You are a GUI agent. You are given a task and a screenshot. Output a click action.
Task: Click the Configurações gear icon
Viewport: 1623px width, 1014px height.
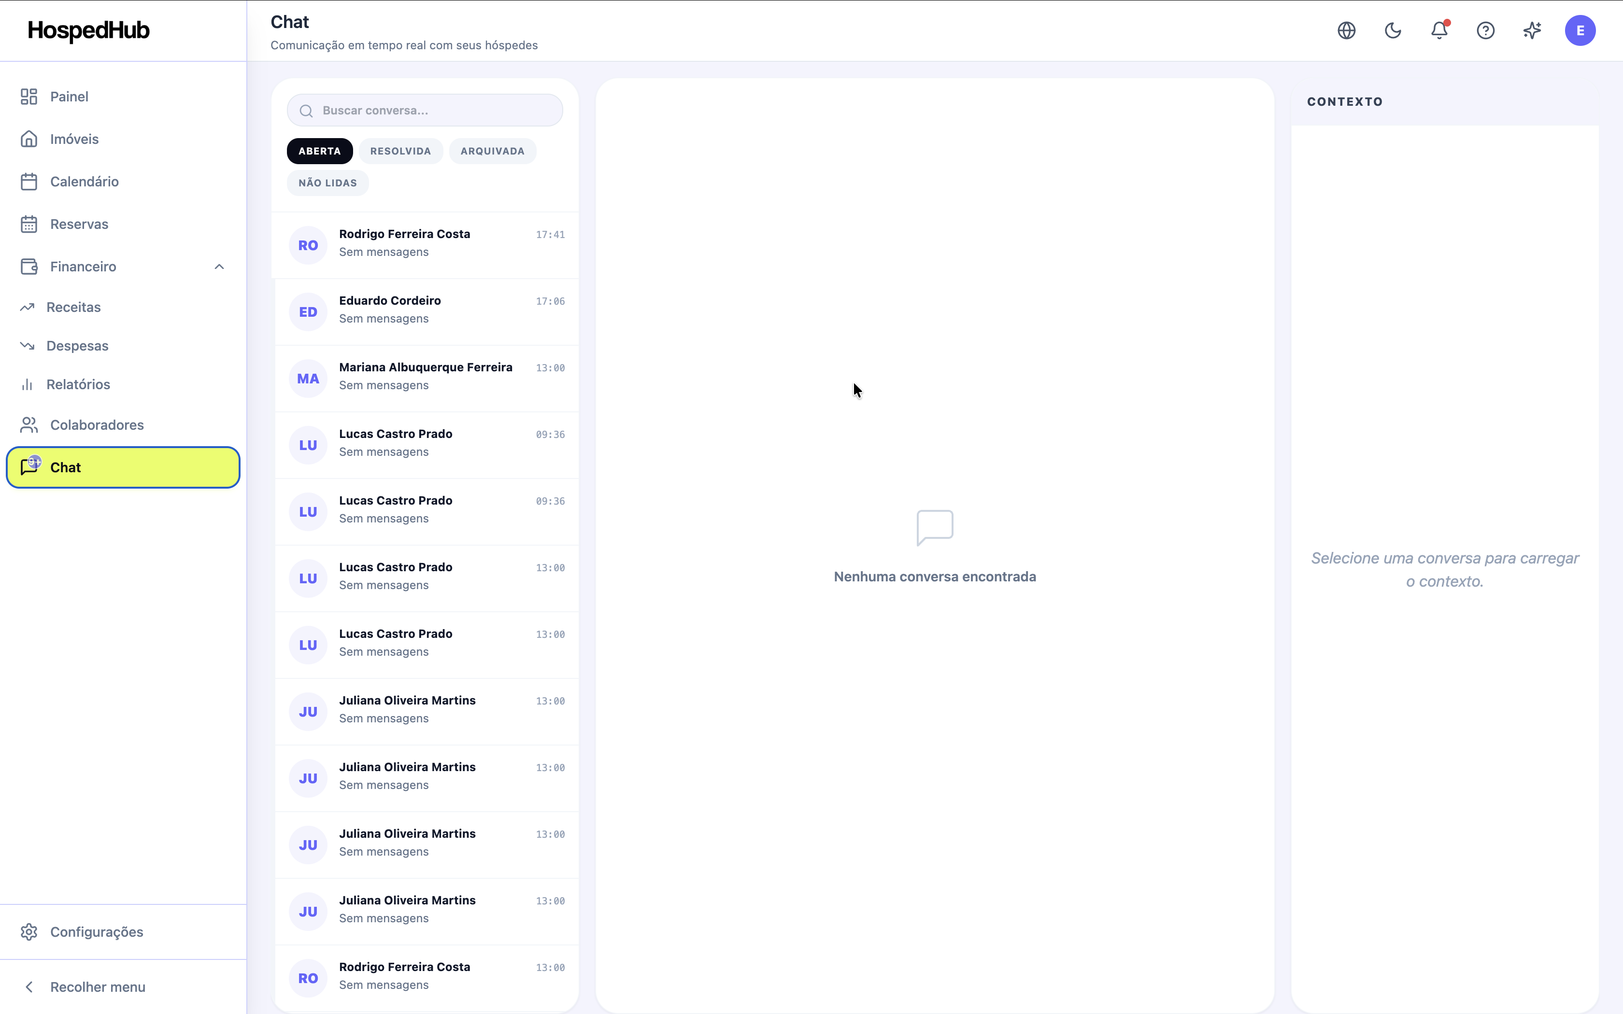pos(29,931)
